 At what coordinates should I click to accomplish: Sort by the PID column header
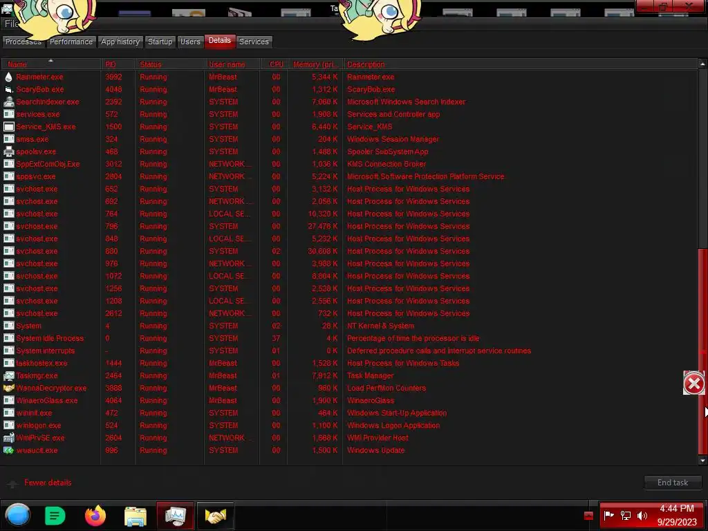point(118,64)
